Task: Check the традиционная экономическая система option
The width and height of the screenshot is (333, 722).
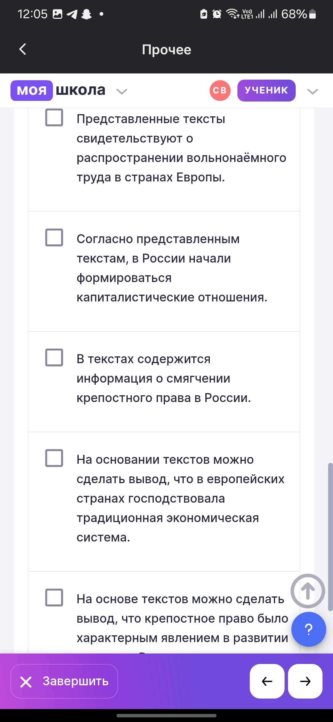Action: pyautogui.click(x=54, y=458)
